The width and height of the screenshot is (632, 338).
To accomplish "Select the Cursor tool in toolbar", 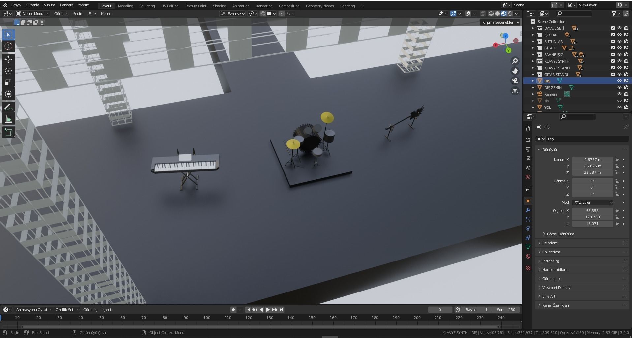I will (x=8, y=46).
